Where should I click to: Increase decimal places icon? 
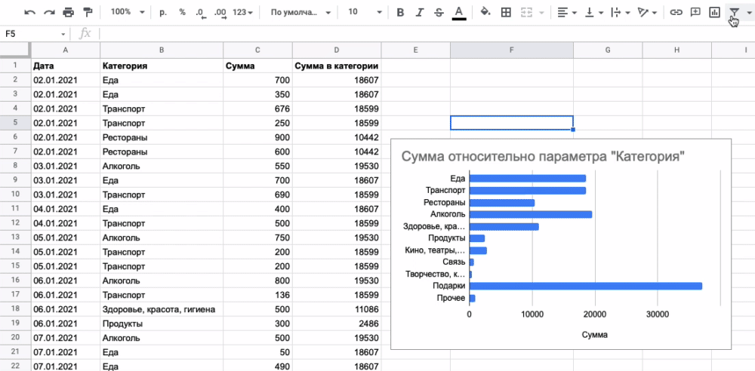(220, 13)
